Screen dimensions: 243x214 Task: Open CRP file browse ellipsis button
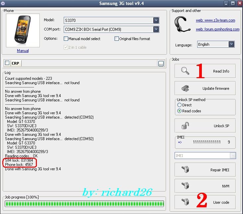pos(161,64)
